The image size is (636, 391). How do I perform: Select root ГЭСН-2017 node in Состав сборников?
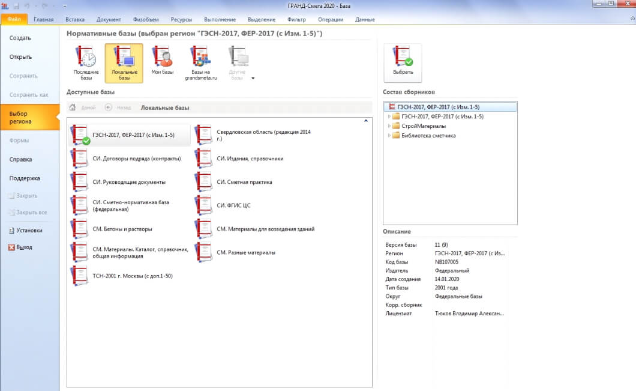point(450,107)
